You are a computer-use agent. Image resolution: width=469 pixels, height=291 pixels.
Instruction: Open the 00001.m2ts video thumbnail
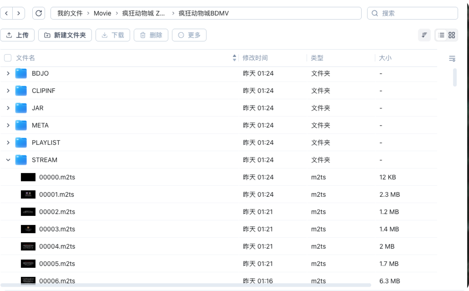pyautogui.click(x=28, y=194)
